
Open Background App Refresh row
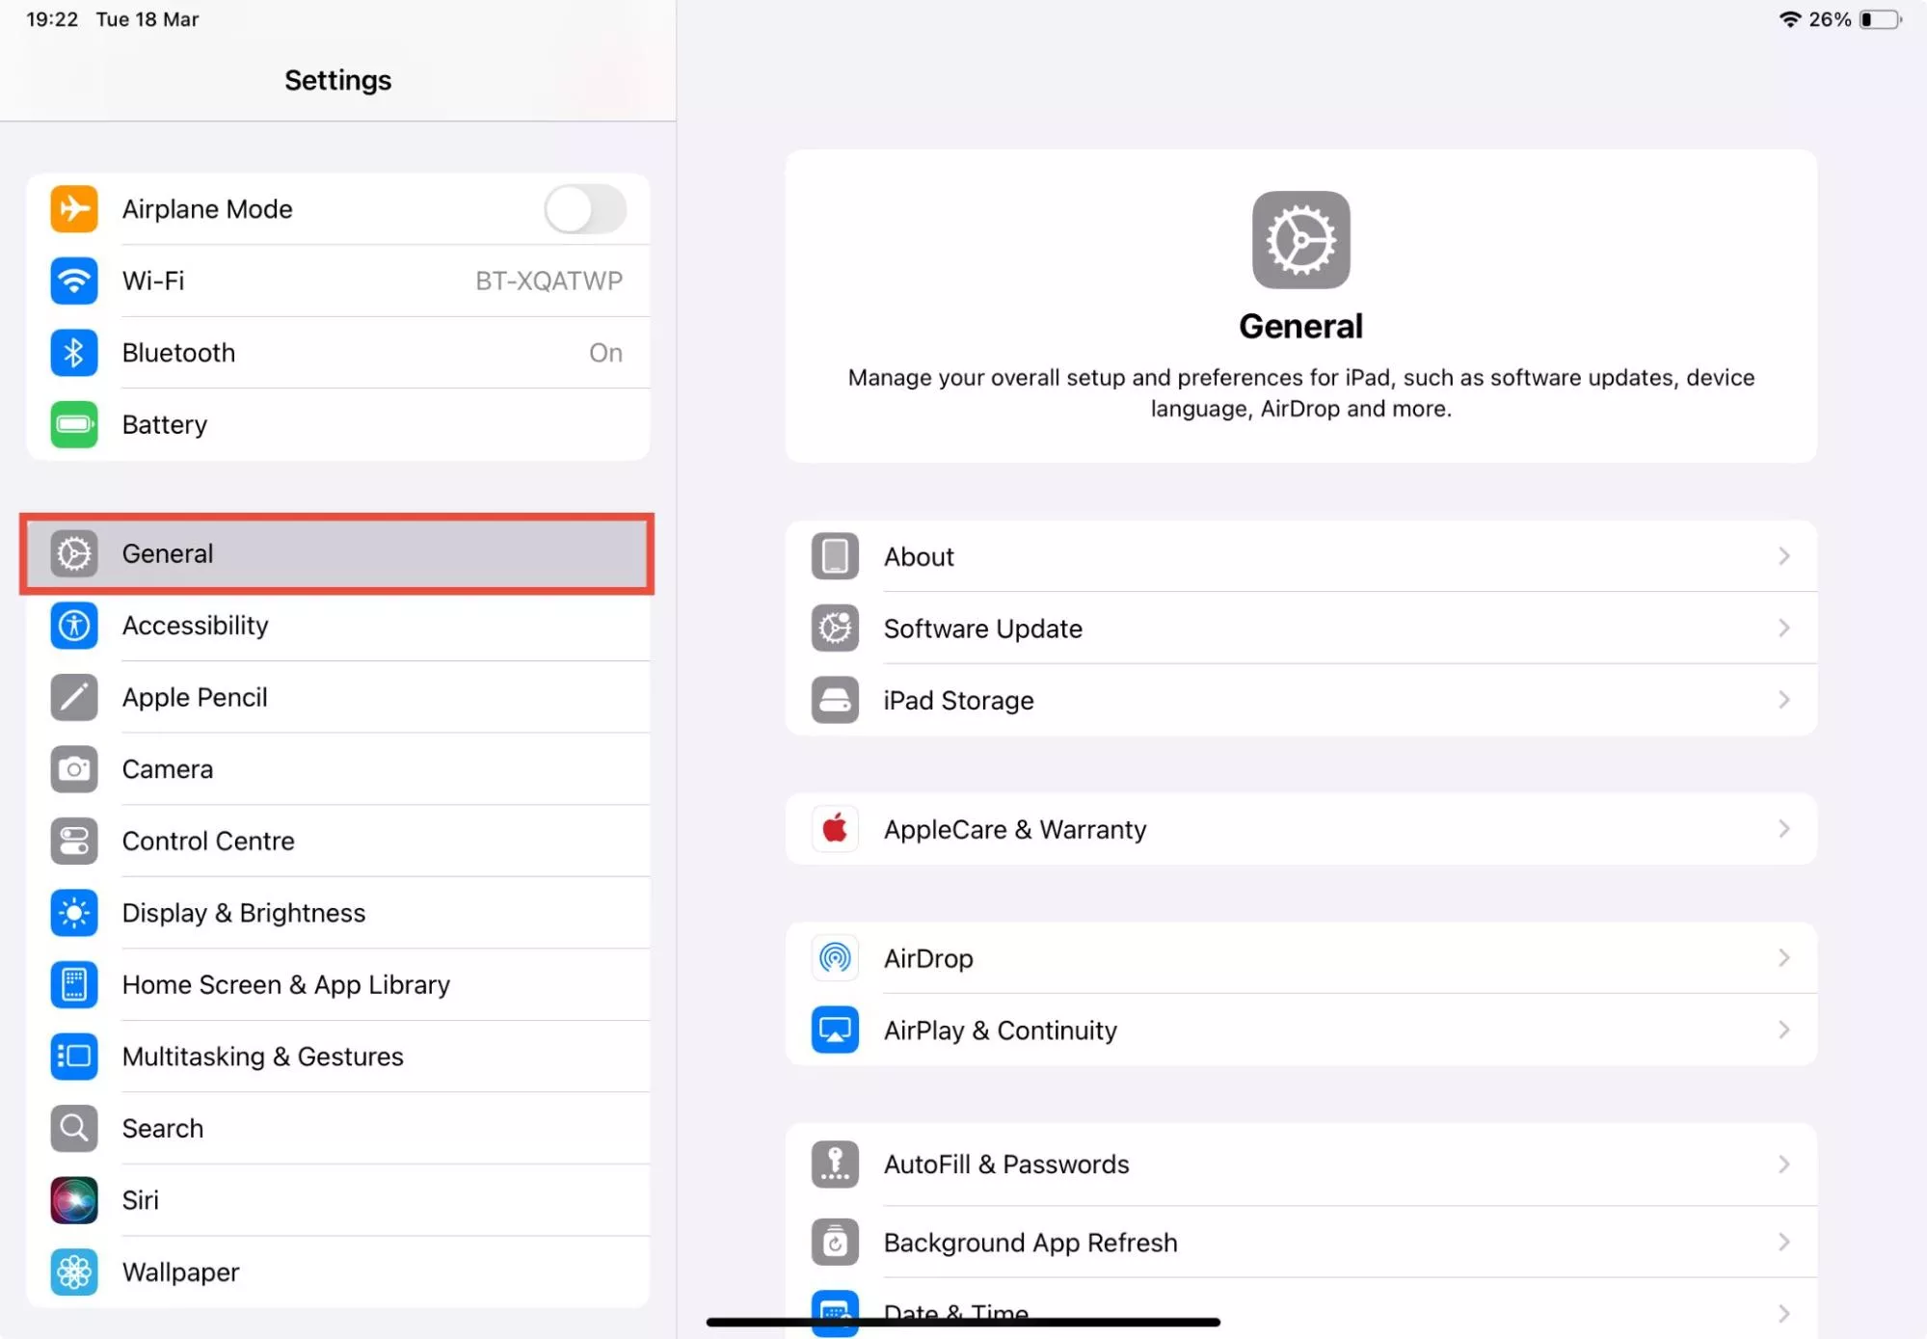[x=1030, y=1243]
